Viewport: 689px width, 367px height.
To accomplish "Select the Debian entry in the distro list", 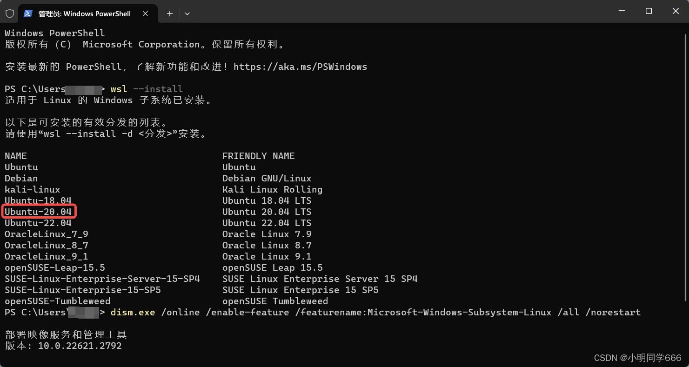I will pos(21,178).
